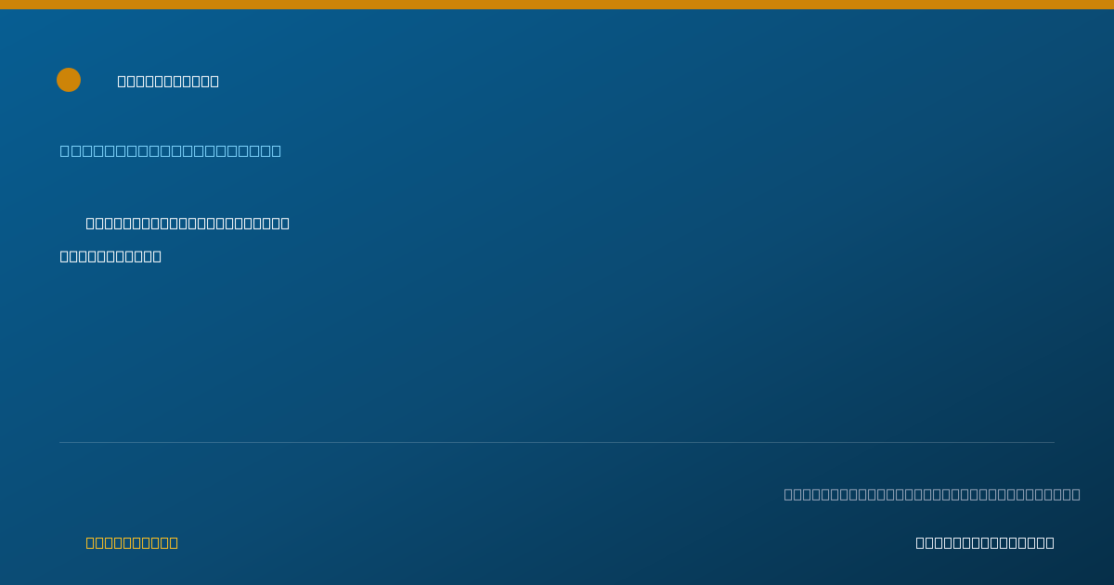Select the white title text beside orange circle
Screen dimensions: 1114x585
(x=168, y=81)
